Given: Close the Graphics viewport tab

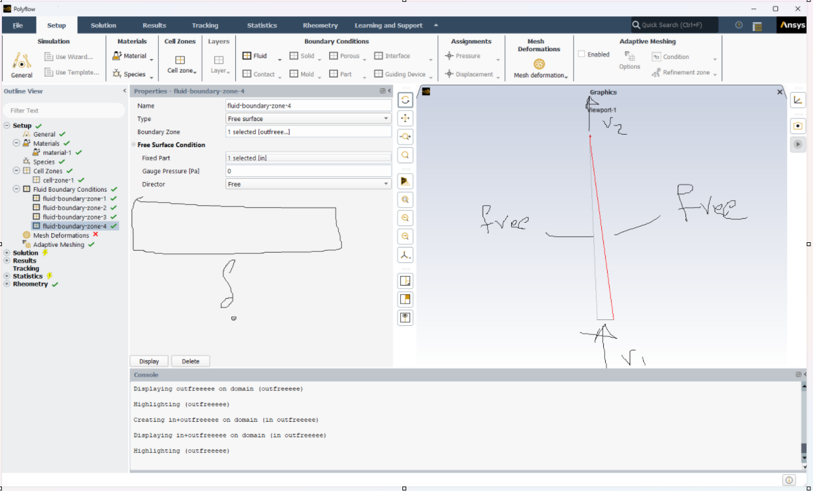Looking at the screenshot, I should [779, 92].
